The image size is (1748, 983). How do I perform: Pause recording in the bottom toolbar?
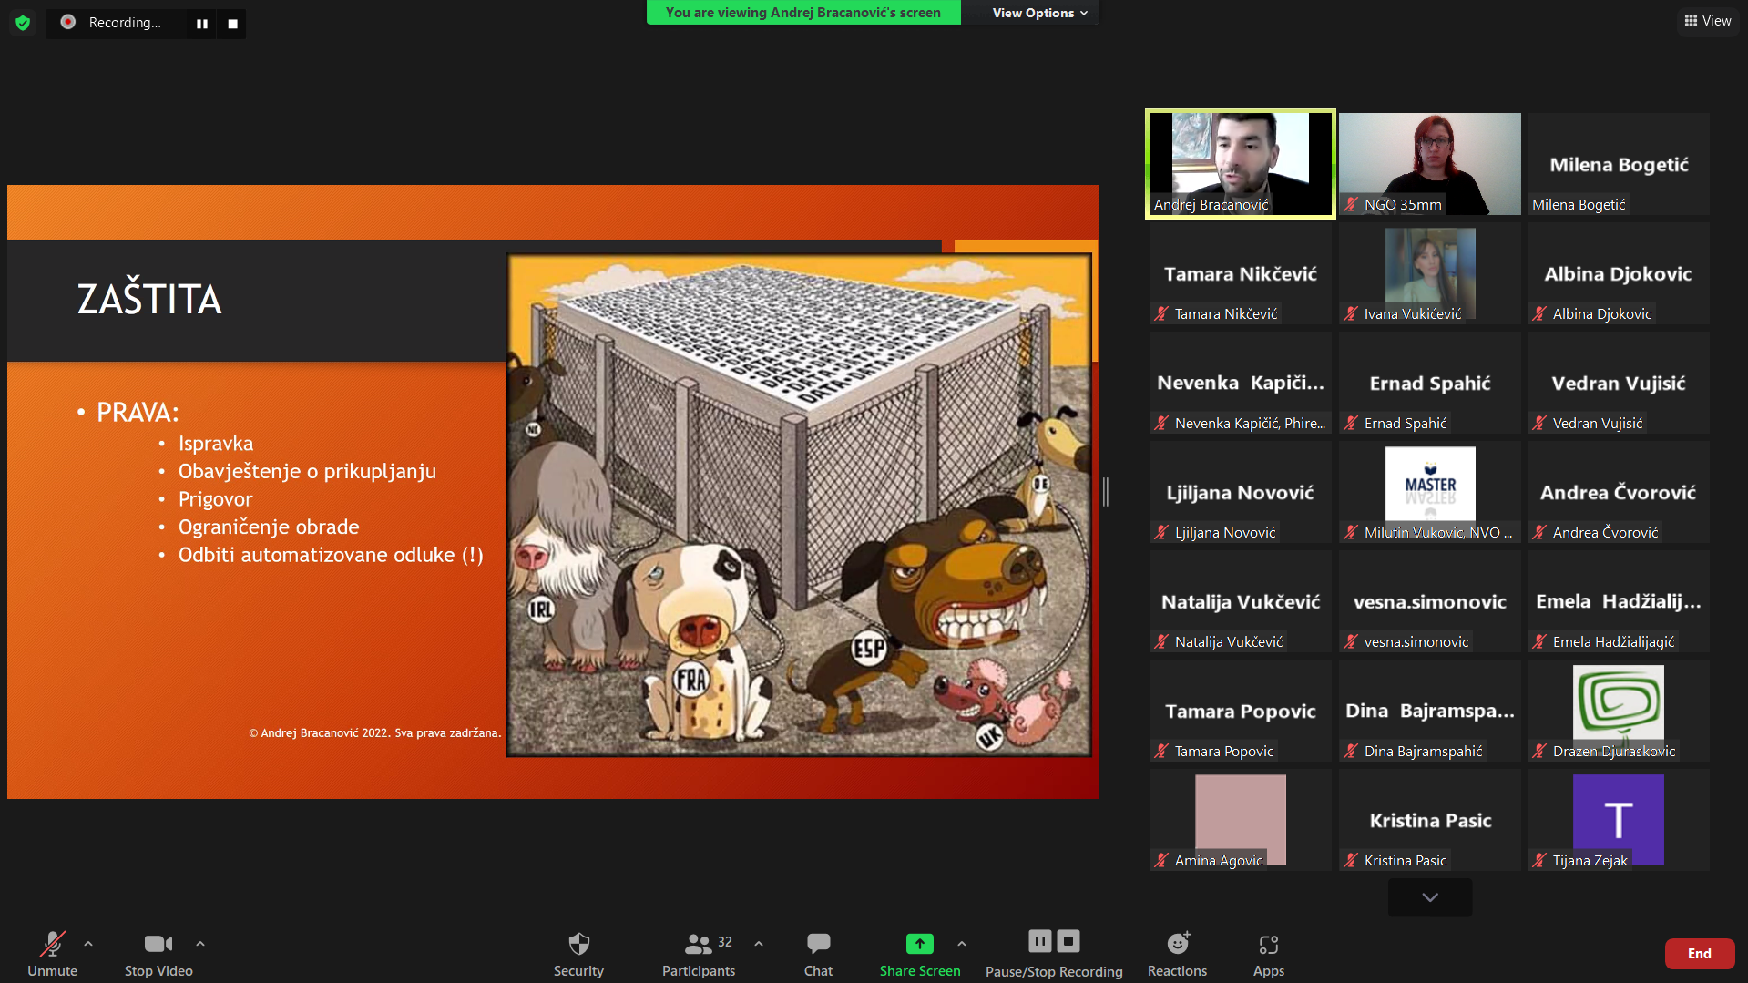point(1040,941)
